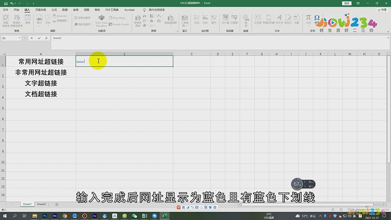Viewport: 391px width, 220px height.
Task: Open the Insert Function (fx) dialog
Action: [46, 38]
